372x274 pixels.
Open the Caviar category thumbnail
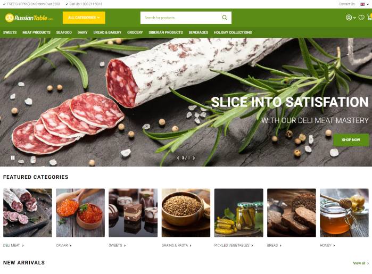tap(80, 213)
